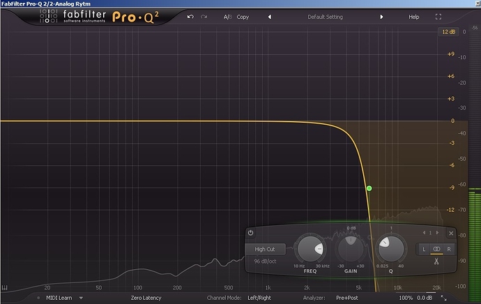
Task: Open the Default Setting preset menu
Action: 325,17
